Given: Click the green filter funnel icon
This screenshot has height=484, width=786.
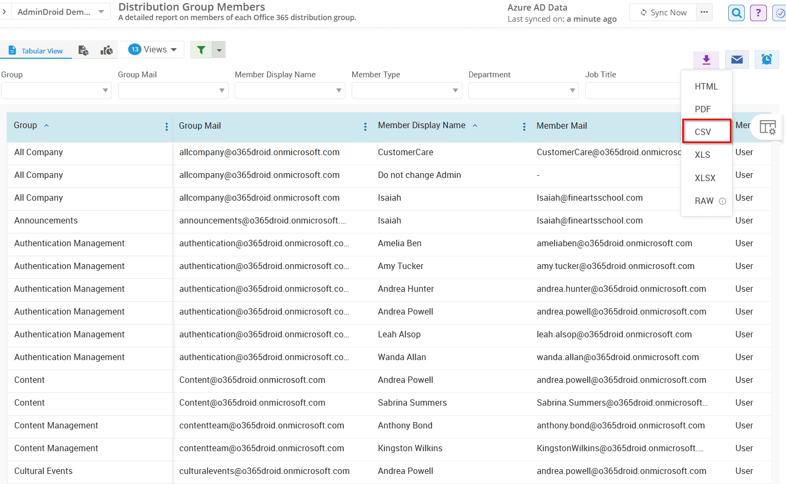Looking at the screenshot, I should click(201, 50).
